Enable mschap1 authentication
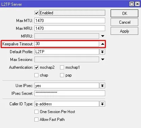141x128 pixels. [62, 67]
